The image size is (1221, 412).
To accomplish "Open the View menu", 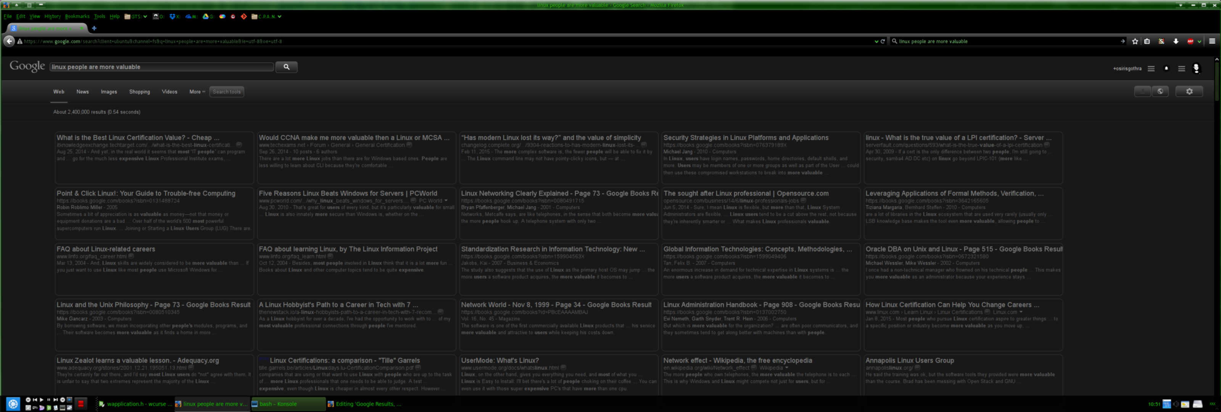I will (x=35, y=16).
